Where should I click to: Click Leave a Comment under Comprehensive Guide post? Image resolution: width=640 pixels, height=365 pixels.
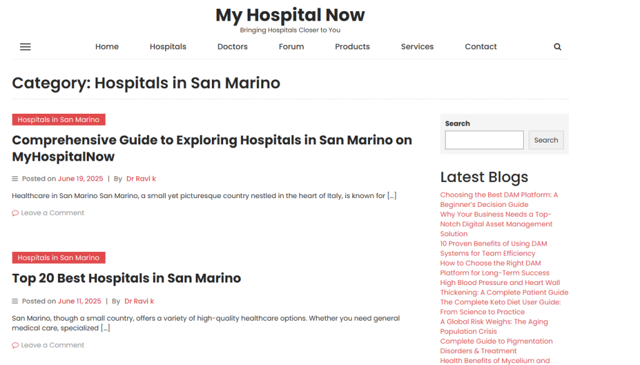tap(52, 212)
